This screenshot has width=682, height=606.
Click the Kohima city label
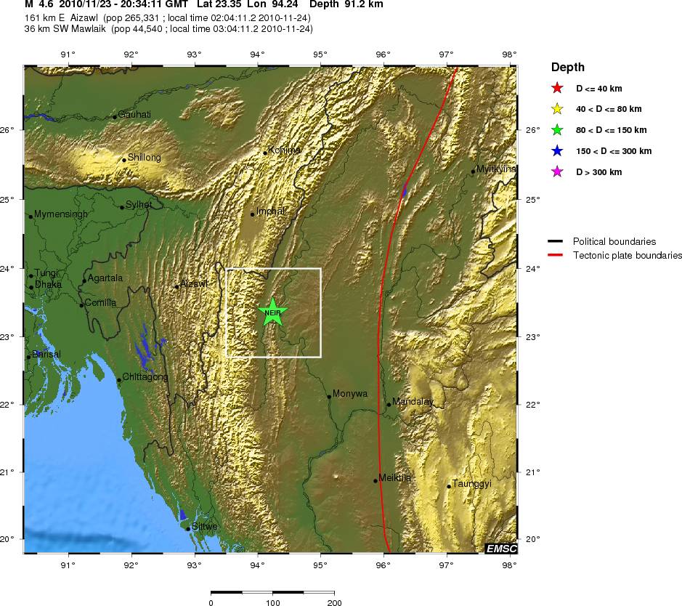pyautogui.click(x=284, y=150)
